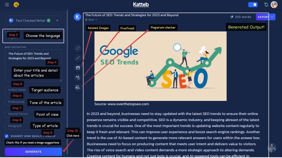Open the Paragraph article type field
This screenshot has width=282, height=158.
[x=33, y=126]
